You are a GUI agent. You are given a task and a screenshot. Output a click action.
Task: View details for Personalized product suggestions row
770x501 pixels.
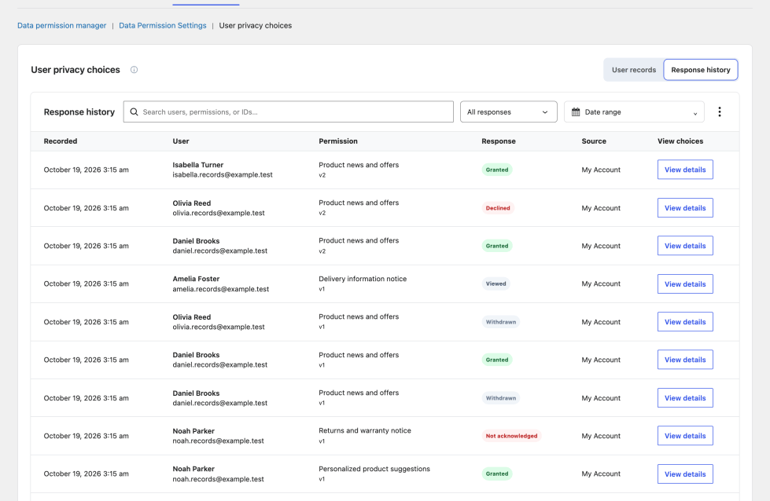(x=685, y=474)
